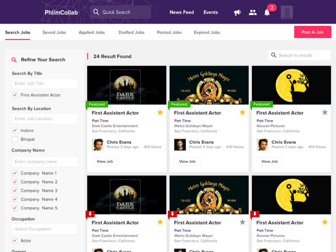
Task: Click the pin icon on second Nooran Pictures card
Action: click(x=255, y=214)
